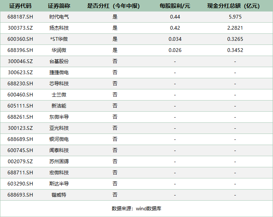Select the name 苏州固锝

pyautogui.click(x=59, y=161)
